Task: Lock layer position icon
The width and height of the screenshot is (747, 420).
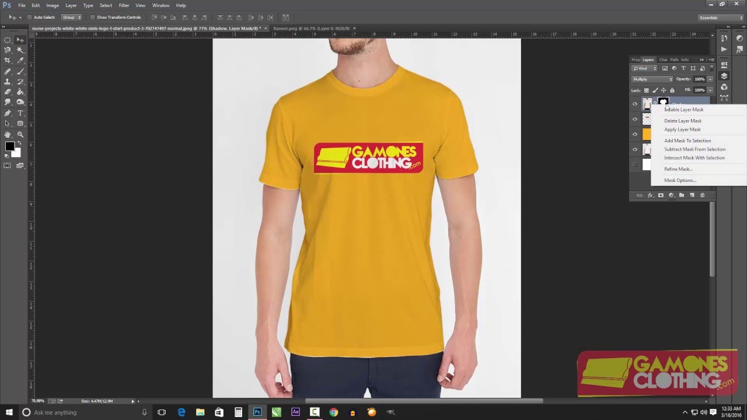Action: pos(663,90)
